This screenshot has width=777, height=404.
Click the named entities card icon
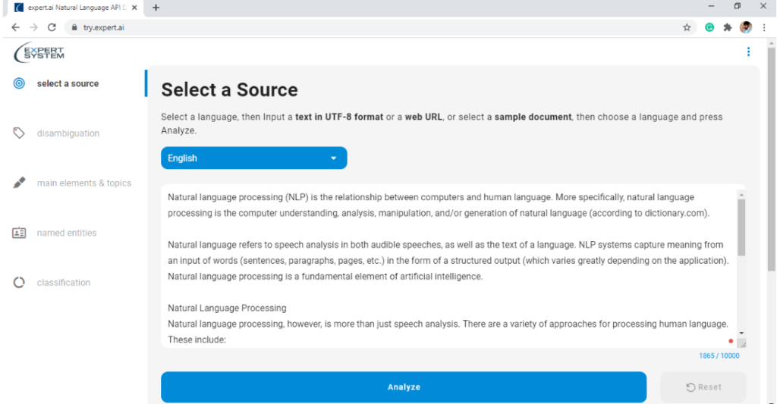tap(19, 232)
